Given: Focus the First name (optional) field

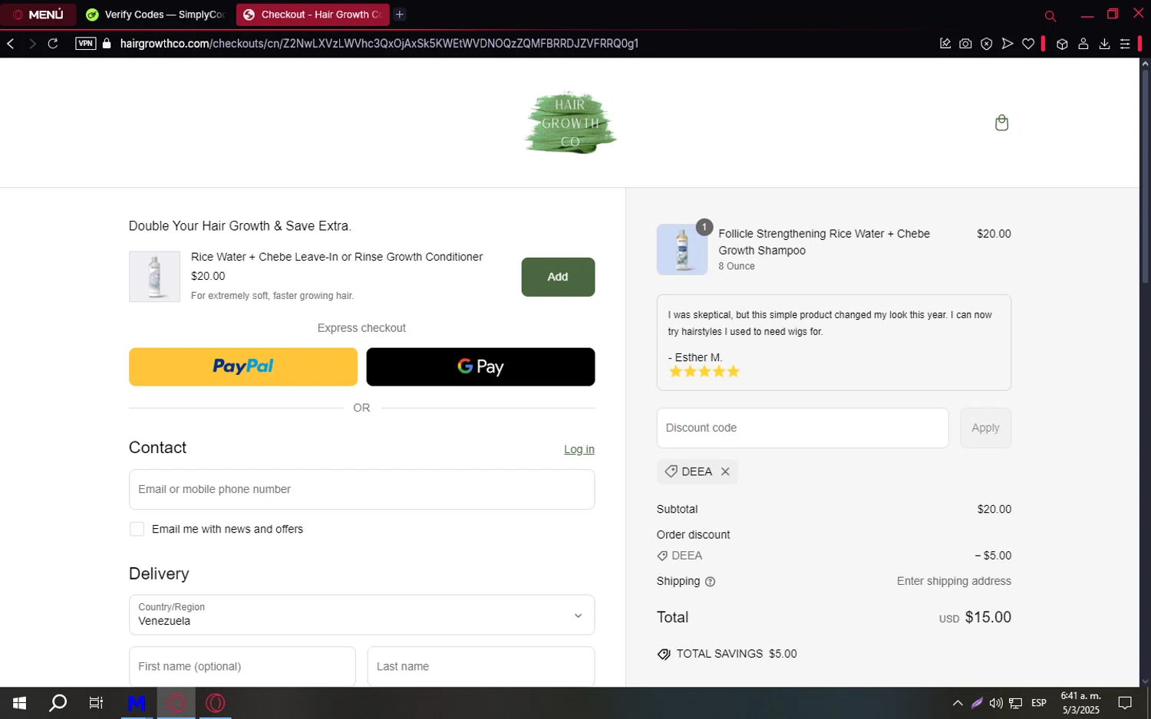Looking at the screenshot, I should point(242,666).
